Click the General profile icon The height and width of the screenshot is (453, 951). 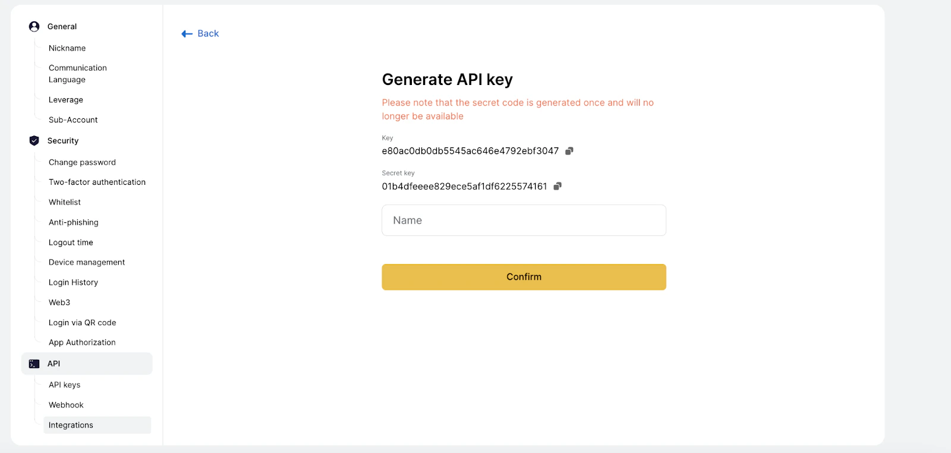coord(34,26)
